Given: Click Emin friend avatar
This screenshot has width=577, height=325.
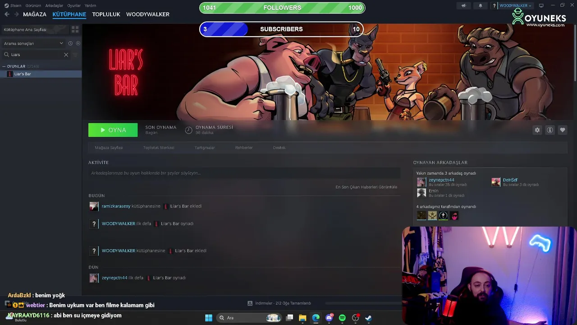Looking at the screenshot, I should pyautogui.click(x=421, y=193).
